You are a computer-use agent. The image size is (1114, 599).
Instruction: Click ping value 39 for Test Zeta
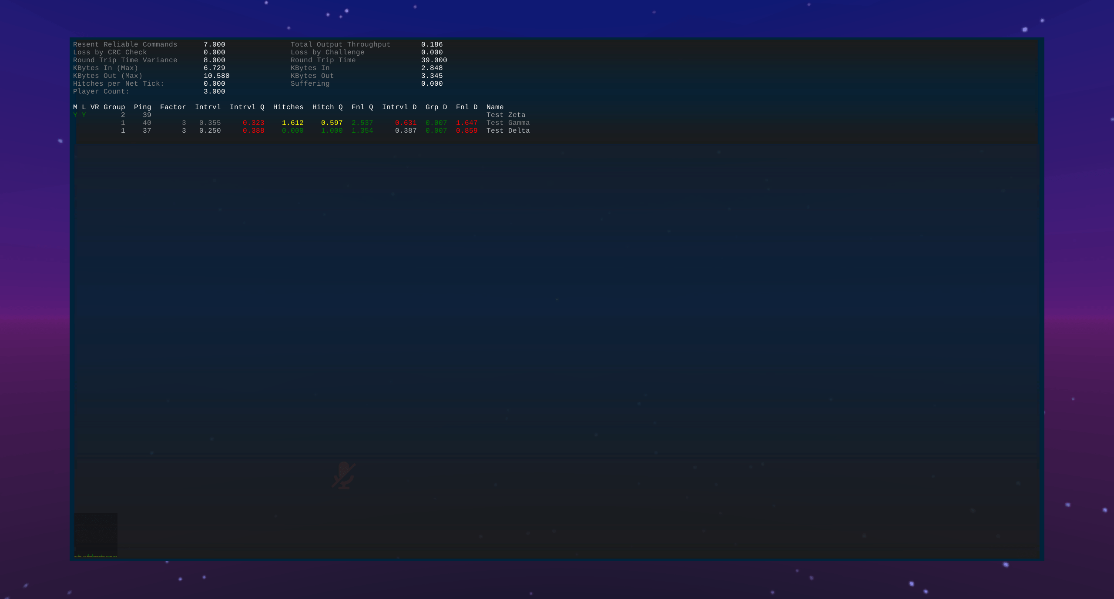(x=147, y=115)
